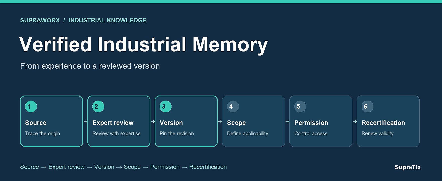Viewport: 442px width, 181px height.
Task: Select the Permission card heading
Action: tap(311, 123)
